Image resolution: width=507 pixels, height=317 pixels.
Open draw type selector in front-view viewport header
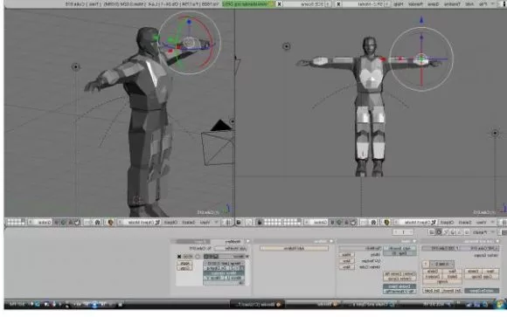point(386,223)
